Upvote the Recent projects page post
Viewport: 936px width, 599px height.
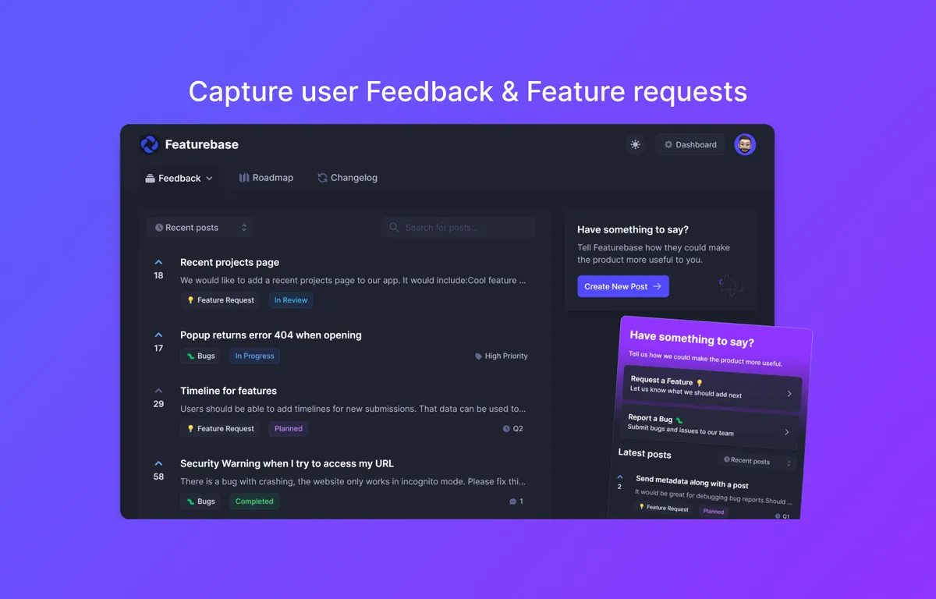158,263
